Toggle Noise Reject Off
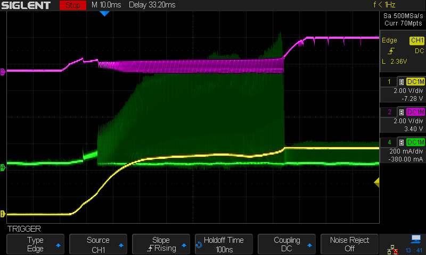This screenshot has width=426, height=255. tap(349, 244)
